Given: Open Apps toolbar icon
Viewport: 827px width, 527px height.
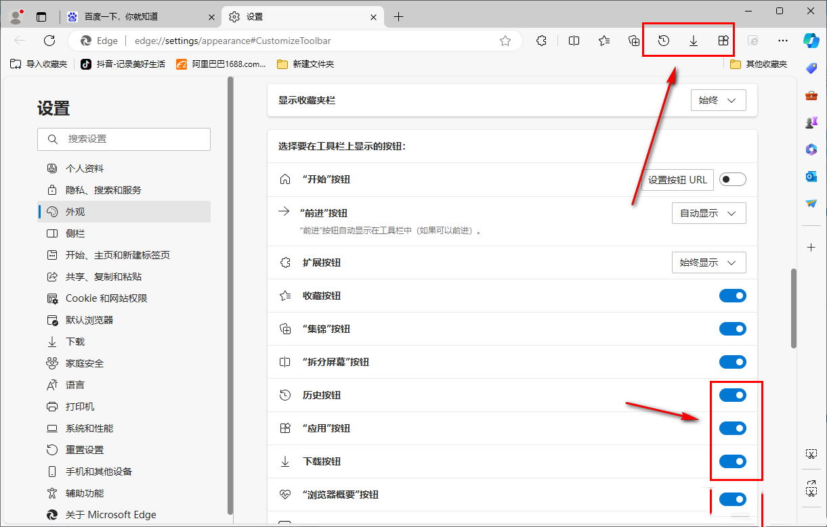Looking at the screenshot, I should click(x=723, y=41).
